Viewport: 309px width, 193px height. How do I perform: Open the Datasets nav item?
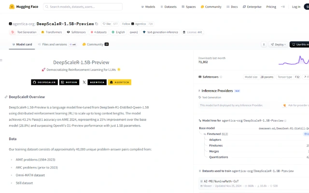coord(169,7)
